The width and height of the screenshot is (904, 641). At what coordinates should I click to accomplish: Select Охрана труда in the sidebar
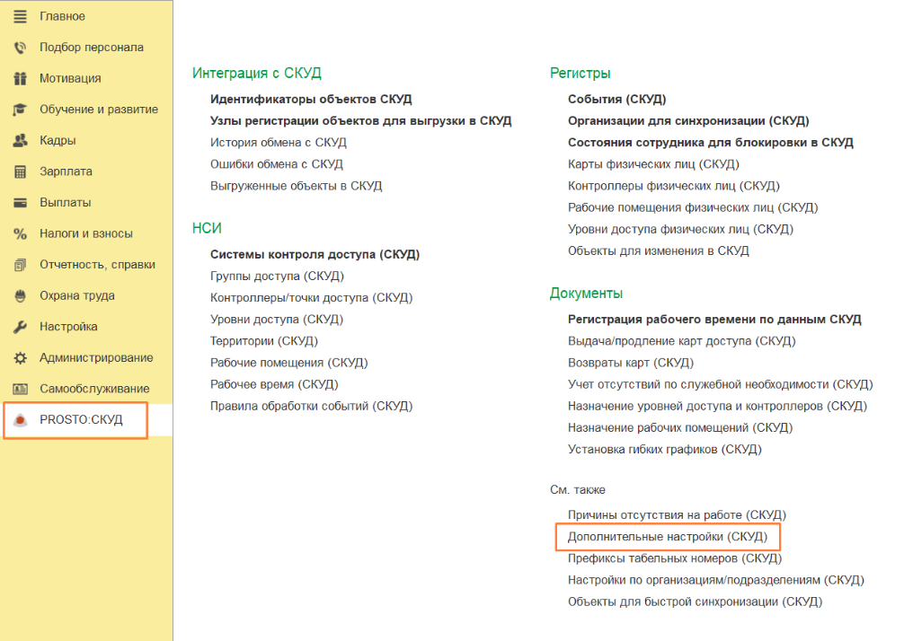tap(76, 295)
